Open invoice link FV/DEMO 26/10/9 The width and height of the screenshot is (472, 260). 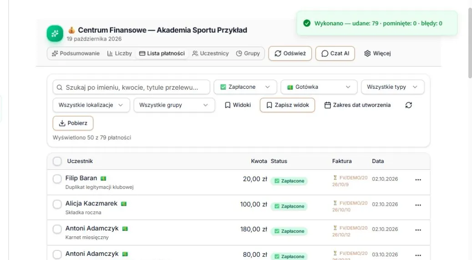(350, 181)
